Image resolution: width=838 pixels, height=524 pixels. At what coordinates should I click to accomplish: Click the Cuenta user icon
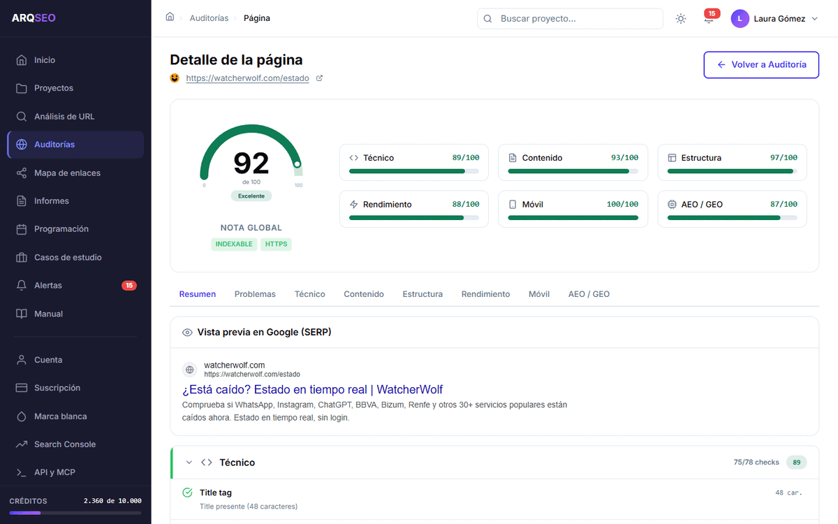point(22,360)
